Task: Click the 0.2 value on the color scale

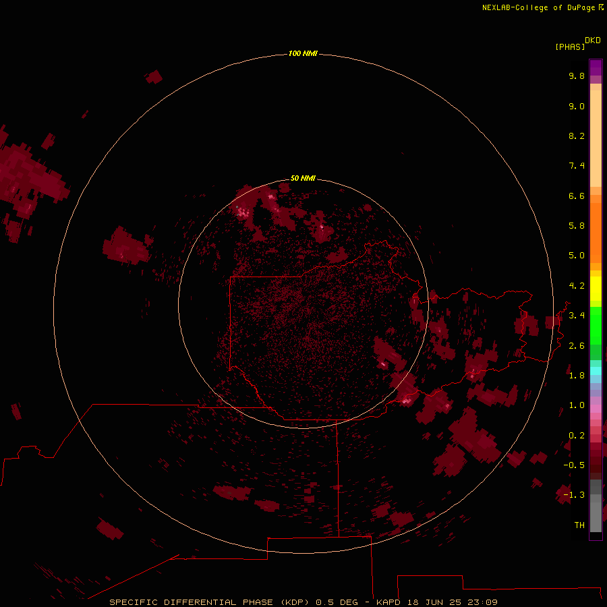Action: pyautogui.click(x=577, y=436)
